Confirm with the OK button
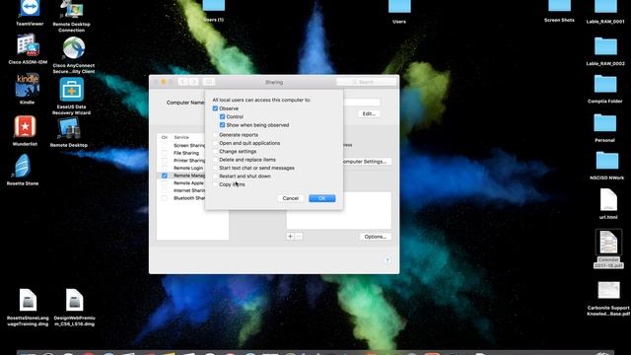This screenshot has height=355, width=631. (x=322, y=198)
